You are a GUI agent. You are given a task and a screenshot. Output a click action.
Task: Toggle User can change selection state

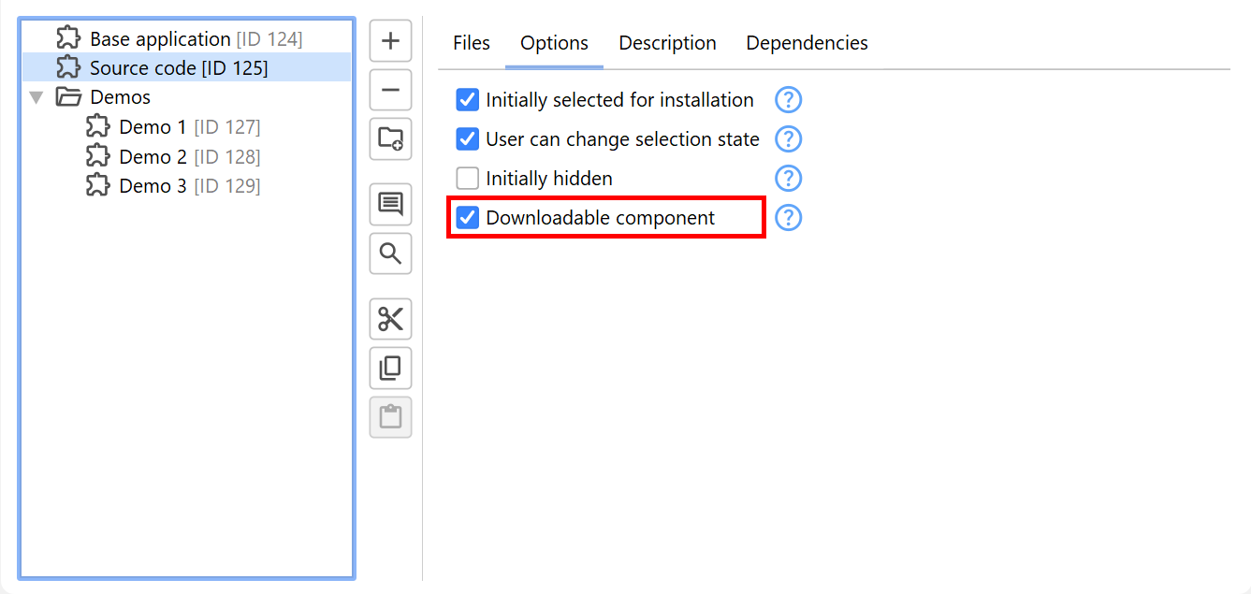point(467,139)
